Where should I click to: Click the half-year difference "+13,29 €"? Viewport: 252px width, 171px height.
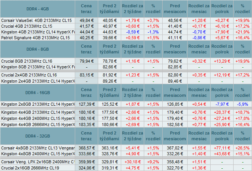[x=222, y=61]
